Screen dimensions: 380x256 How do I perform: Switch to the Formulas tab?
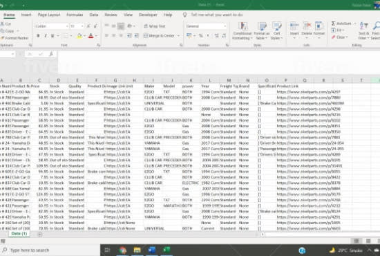point(75,15)
